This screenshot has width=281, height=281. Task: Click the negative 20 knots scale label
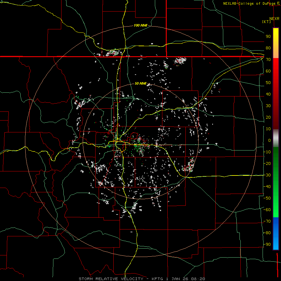pos(267,164)
